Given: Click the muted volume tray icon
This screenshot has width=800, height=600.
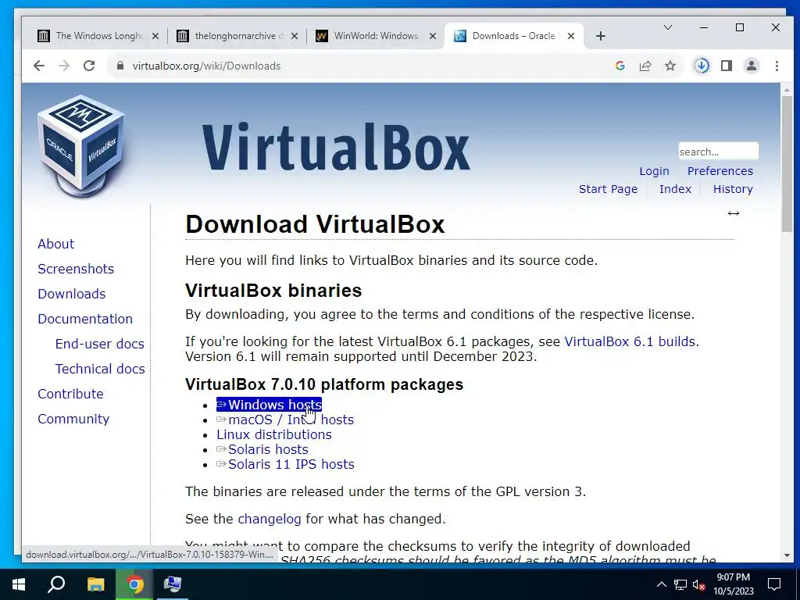Looking at the screenshot, I should pyautogui.click(x=699, y=584).
